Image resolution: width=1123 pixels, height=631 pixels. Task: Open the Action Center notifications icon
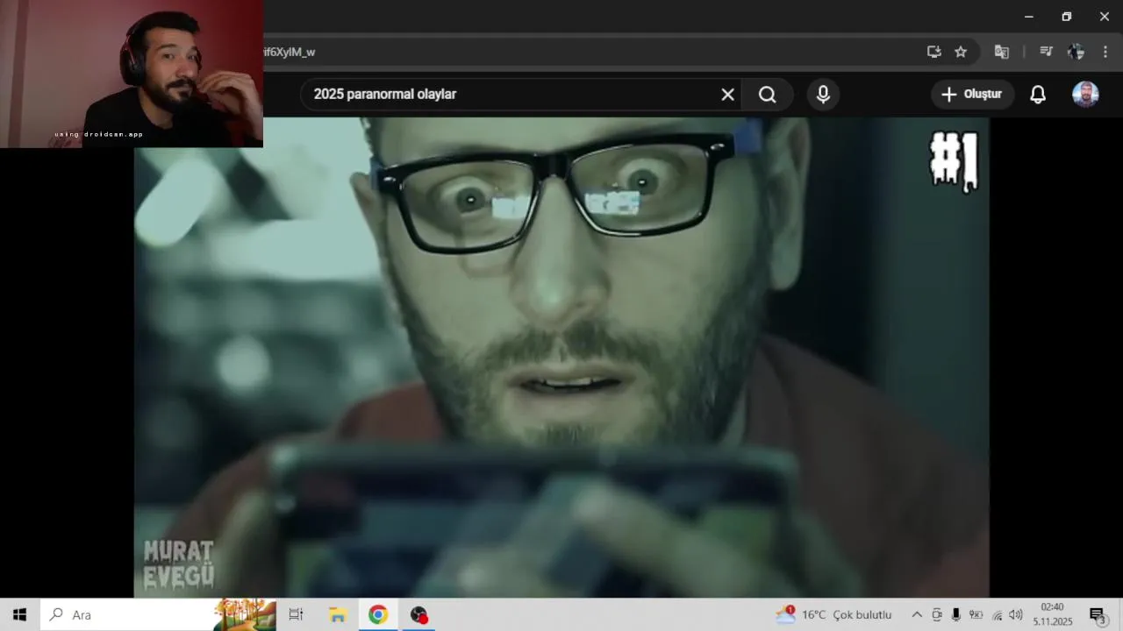pyautogui.click(x=1097, y=615)
